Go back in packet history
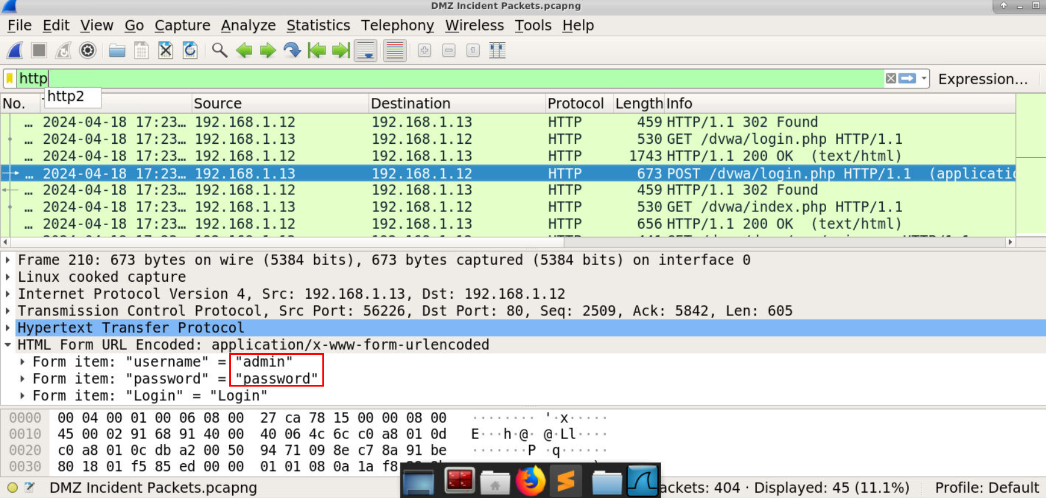Image resolution: width=1046 pixels, height=498 pixels. click(244, 51)
